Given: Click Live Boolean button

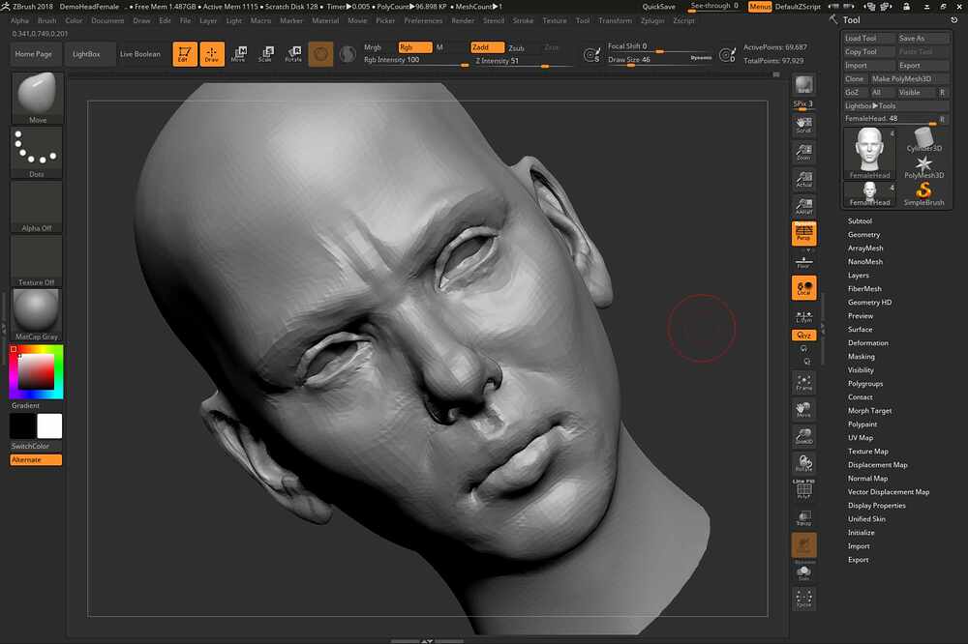Looking at the screenshot, I should click(140, 54).
